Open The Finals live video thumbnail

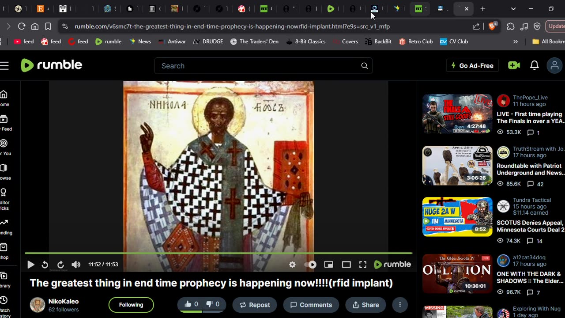click(x=457, y=114)
